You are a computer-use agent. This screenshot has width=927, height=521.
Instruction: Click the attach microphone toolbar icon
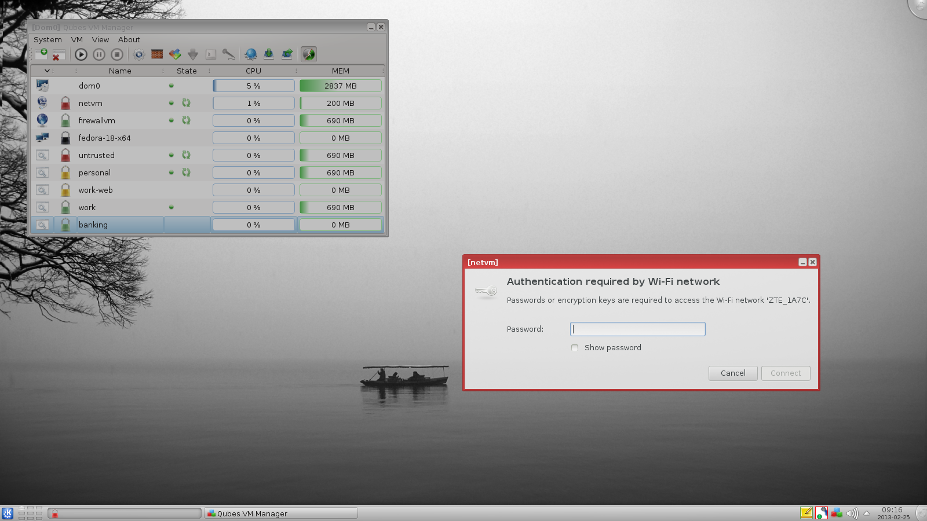[229, 54]
